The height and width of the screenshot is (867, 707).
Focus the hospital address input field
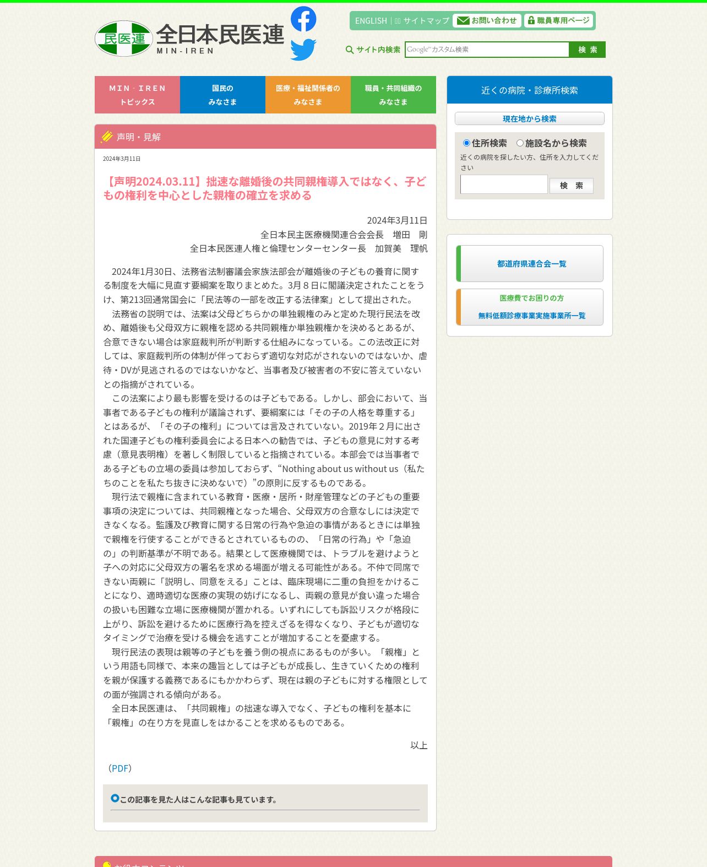[x=504, y=185]
